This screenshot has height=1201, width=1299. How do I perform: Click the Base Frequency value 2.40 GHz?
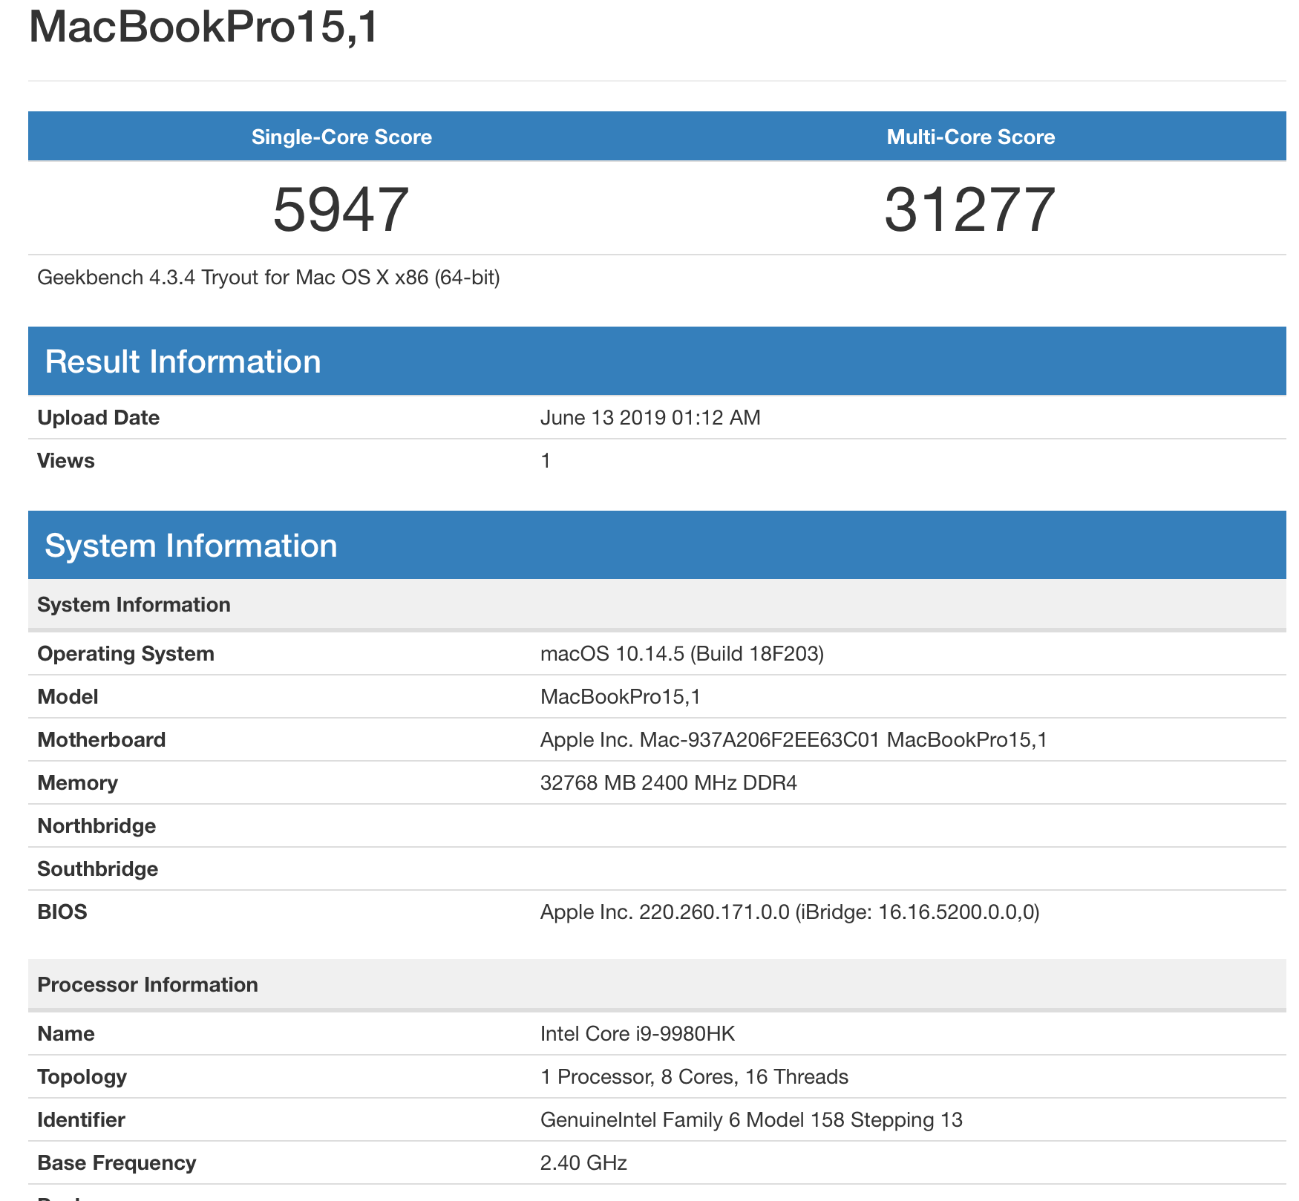pos(583,1163)
